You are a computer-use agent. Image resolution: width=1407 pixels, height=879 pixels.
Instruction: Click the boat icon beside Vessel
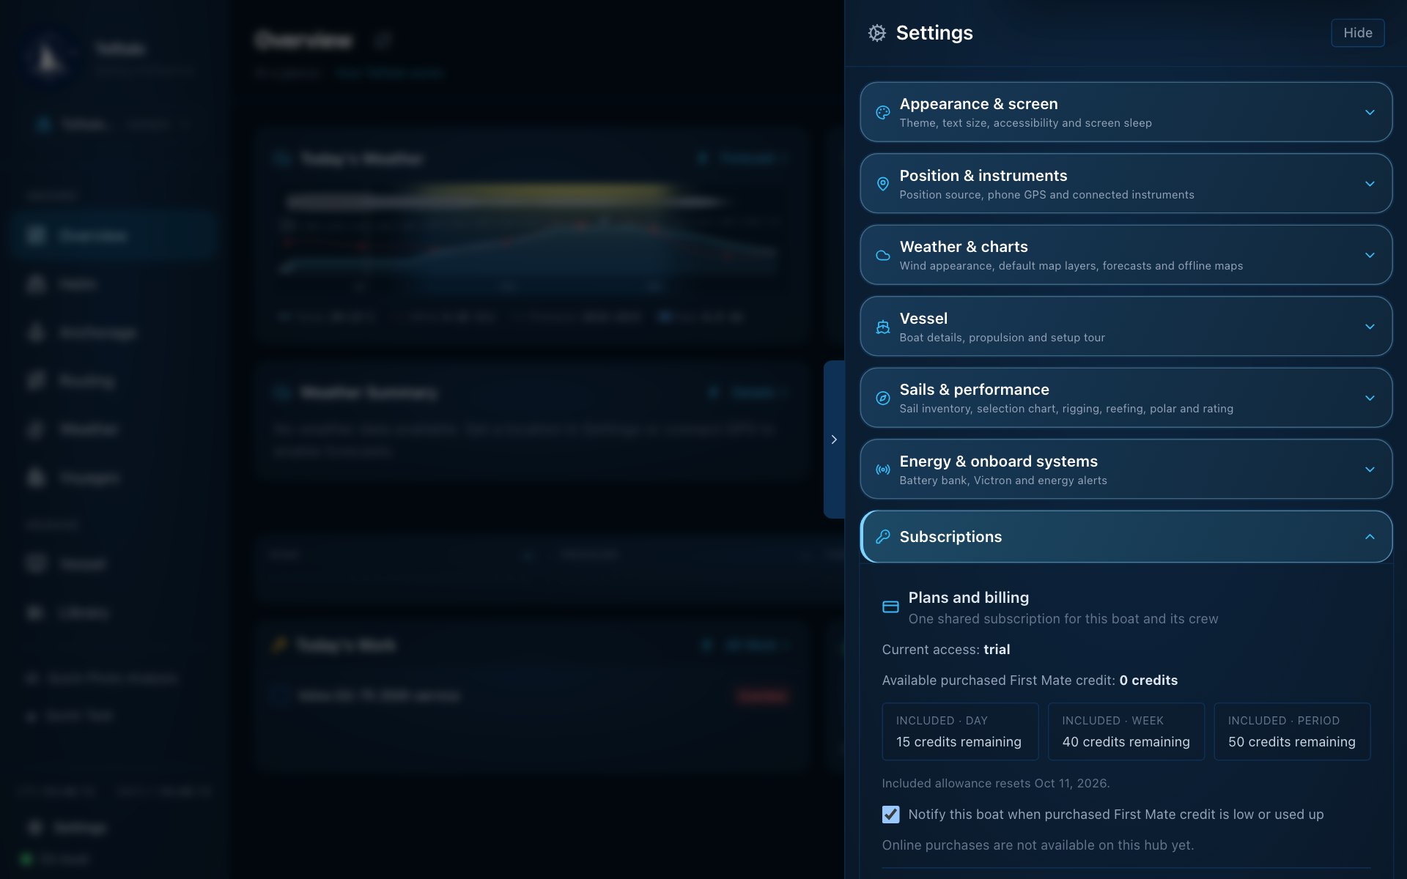tap(883, 327)
